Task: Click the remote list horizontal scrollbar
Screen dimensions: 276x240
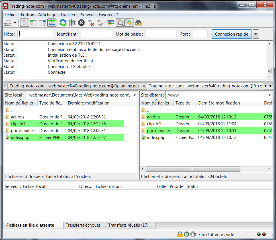Action: (x=193, y=169)
